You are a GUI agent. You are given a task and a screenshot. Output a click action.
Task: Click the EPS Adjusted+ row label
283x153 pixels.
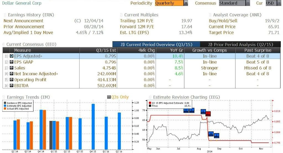[x=28, y=56]
